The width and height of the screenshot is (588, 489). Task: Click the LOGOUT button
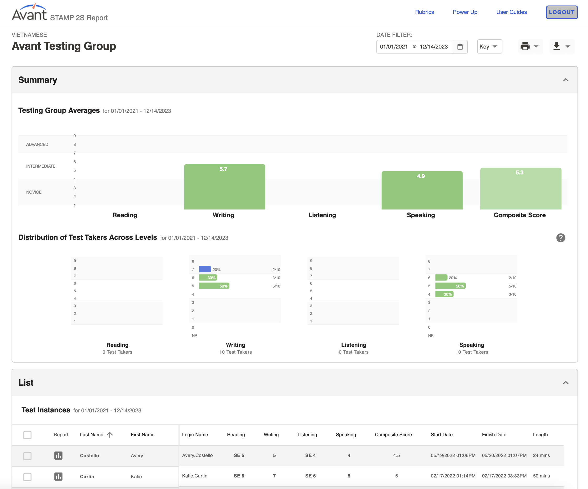562,12
